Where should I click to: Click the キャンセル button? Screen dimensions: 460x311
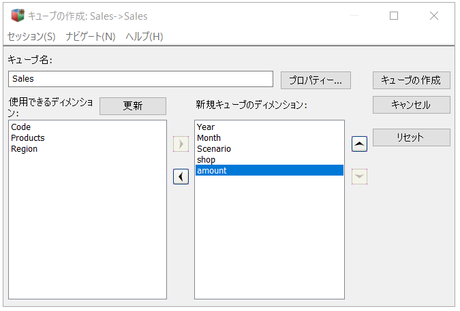point(412,105)
